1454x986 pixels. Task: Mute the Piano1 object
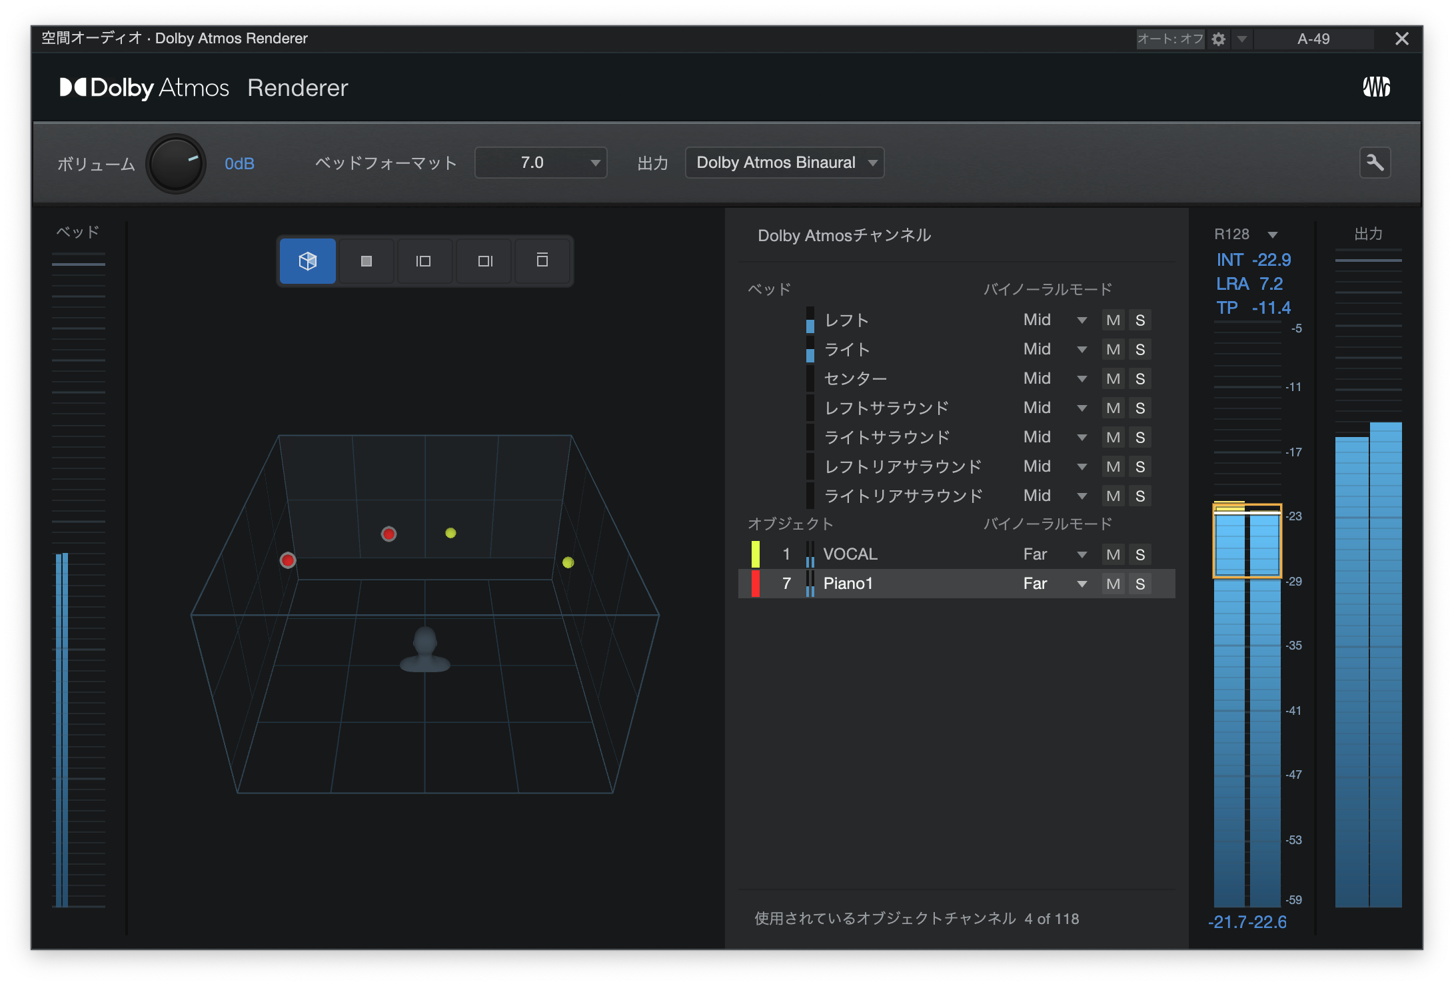click(1113, 584)
